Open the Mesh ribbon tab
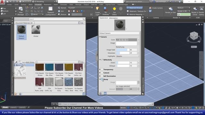 (30, 4)
